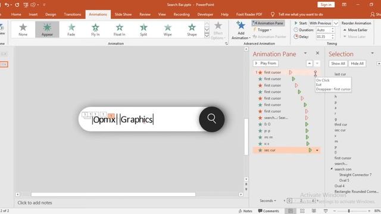The height and width of the screenshot is (214, 381).
Task: Click the Tell me lightbulb icon
Action: [x=273, y=14]
